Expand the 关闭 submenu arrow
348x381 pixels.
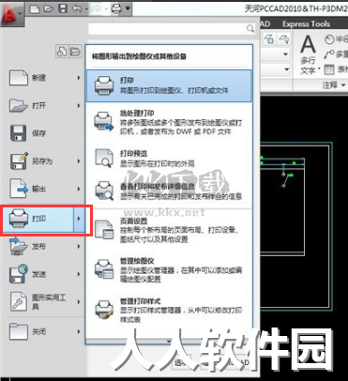(x=79, y=331)
